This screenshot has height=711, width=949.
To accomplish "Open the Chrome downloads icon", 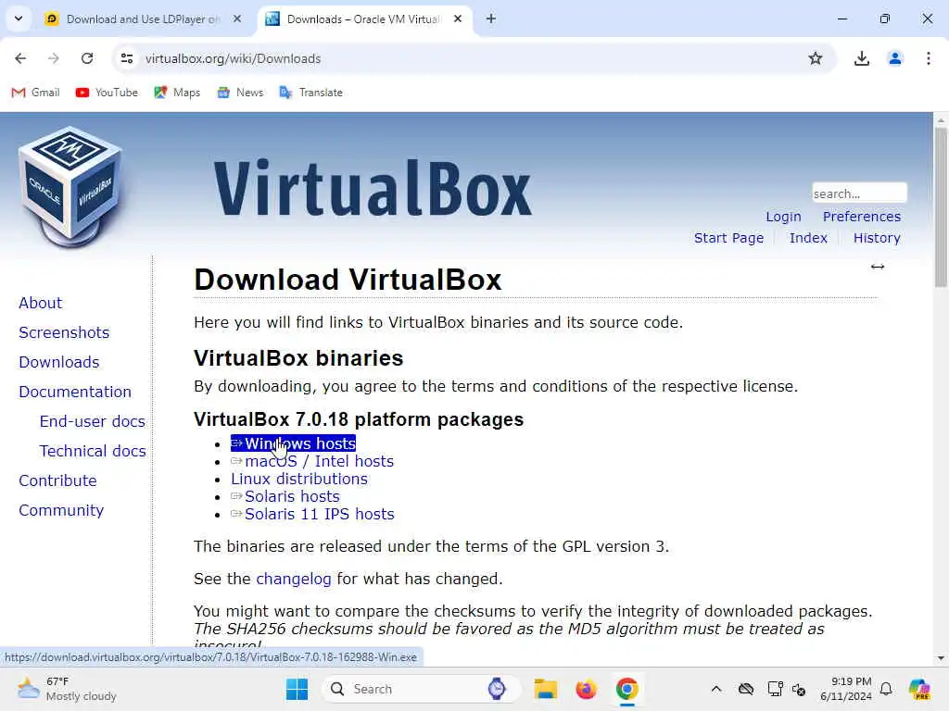I will (x=861, y=58).
